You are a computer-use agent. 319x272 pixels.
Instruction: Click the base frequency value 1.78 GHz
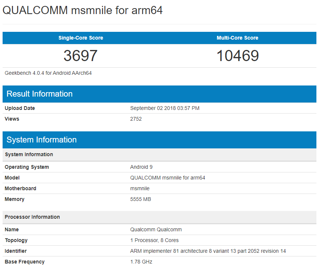click(x=141, y=262)
